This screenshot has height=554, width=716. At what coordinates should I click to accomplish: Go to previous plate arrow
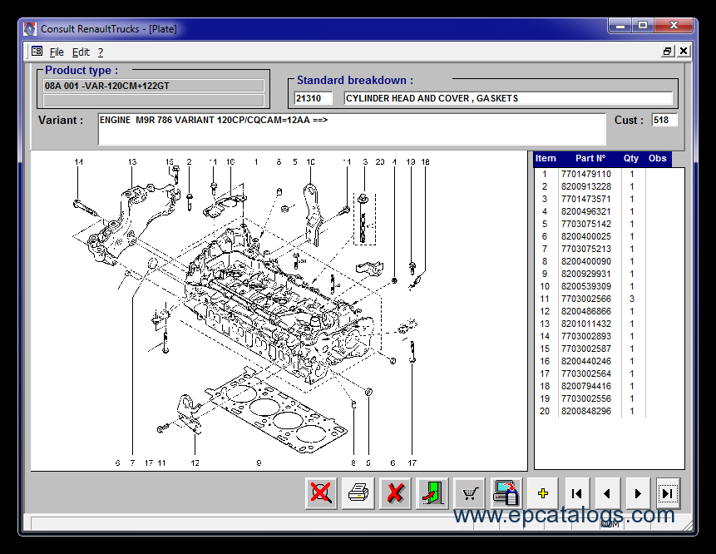pos(607,493)
